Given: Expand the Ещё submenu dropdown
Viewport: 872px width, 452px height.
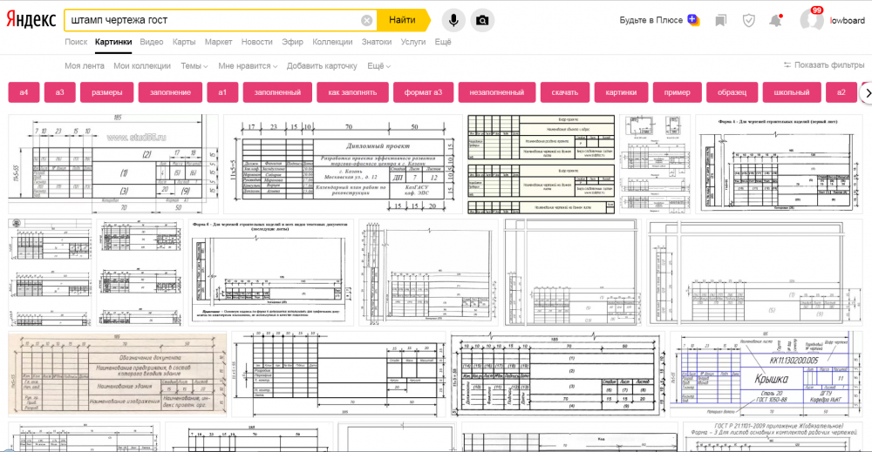Looking at the screenshot, I should tap(378, 65).
